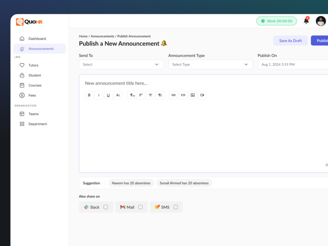Open notifications bell with badge
The image size is (328, 246).
tap(306, 21)
